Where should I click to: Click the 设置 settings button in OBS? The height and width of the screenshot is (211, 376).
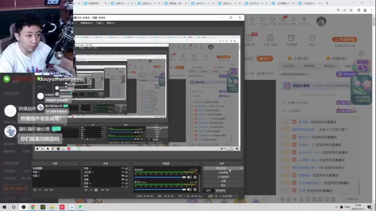tap(223, 181)
